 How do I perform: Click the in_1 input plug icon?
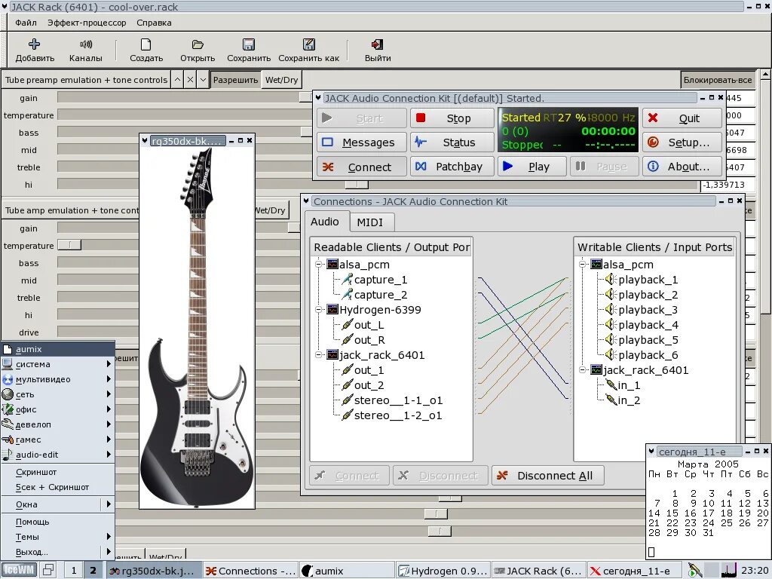[611, 385]
